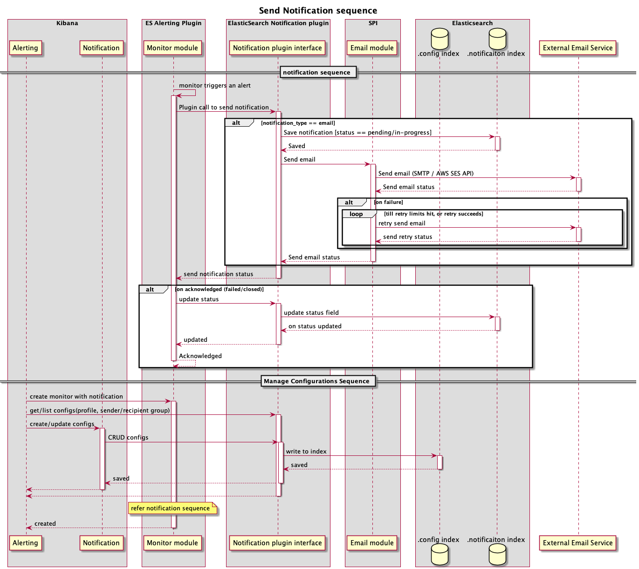Select the top Monitor module participant box
Screen dimensions: 639x569
pyautogui.click(x=172, y=48)
